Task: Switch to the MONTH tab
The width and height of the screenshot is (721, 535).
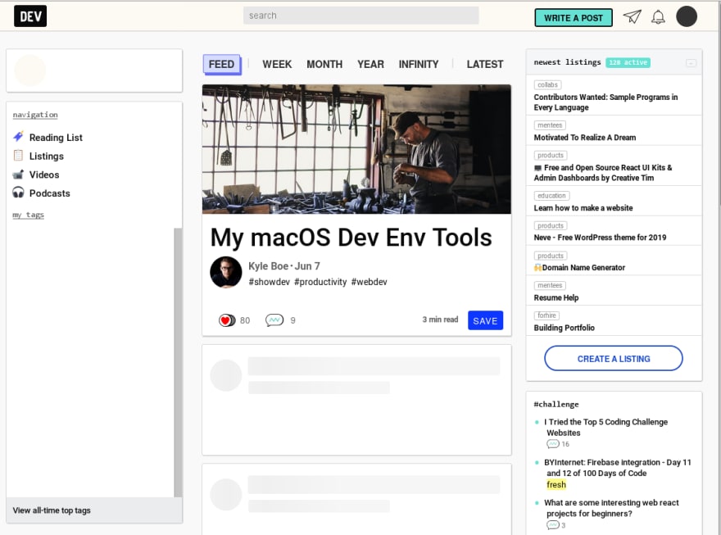Action: [324, 65]
